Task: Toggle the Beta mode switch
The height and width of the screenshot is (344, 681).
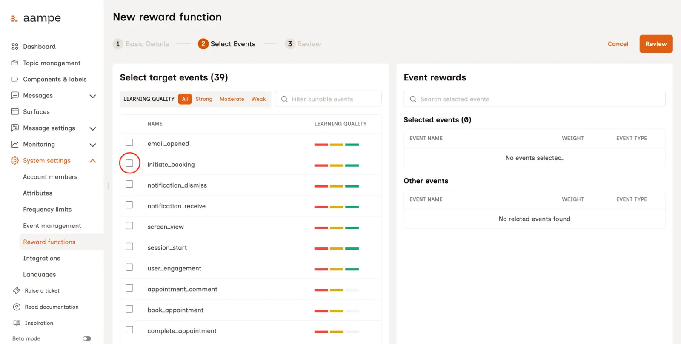Action: [87, 338]
